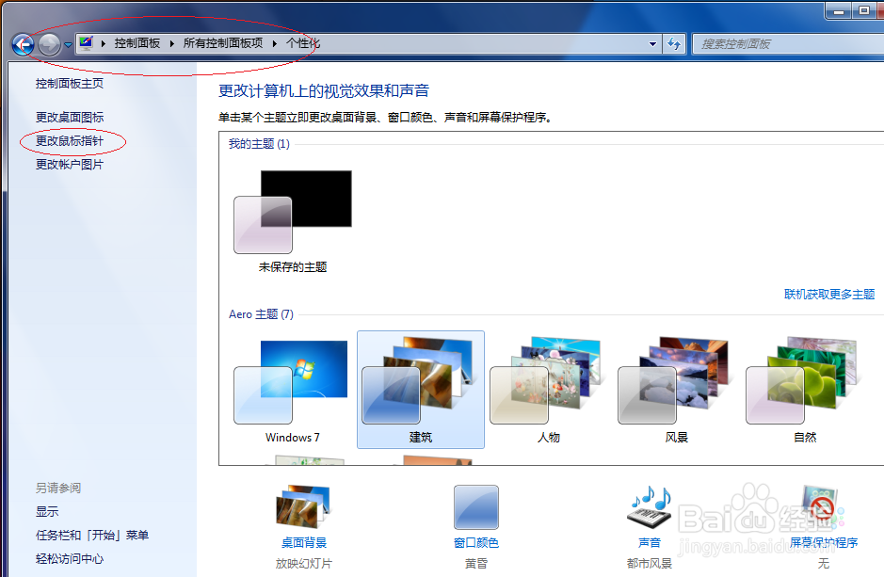The image size is (884, 577).
Task: Select 控制面板 breadcrumb
Action: 137,43
